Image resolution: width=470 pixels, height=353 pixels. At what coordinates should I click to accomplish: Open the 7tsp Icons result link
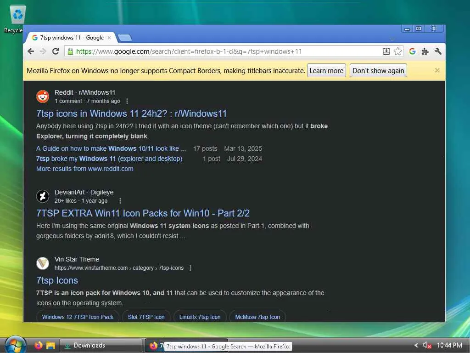[57, 280]
